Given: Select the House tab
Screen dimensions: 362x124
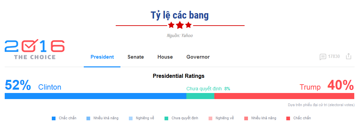Looking at the screenshot, I should pyautogui.click(x=165, y=57).
